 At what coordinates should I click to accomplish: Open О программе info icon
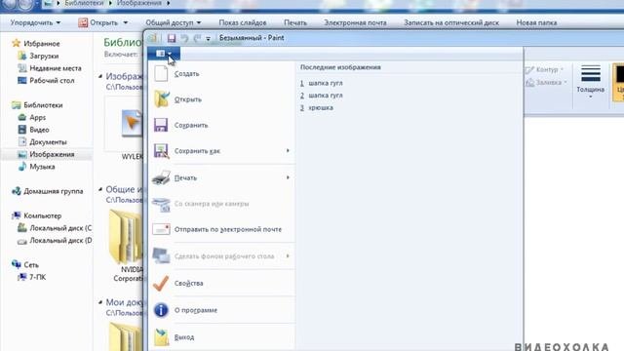[x=161, y=310]
